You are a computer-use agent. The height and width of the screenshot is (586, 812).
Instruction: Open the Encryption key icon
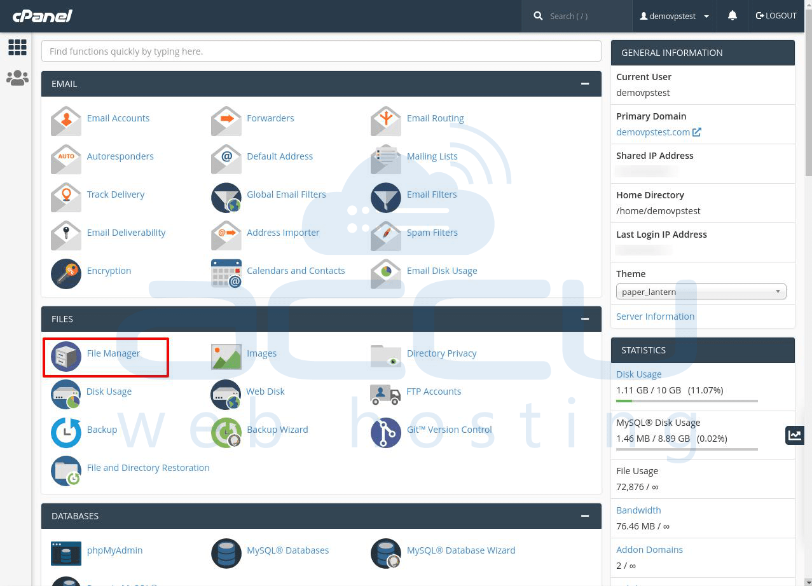[x=66, y=273]
